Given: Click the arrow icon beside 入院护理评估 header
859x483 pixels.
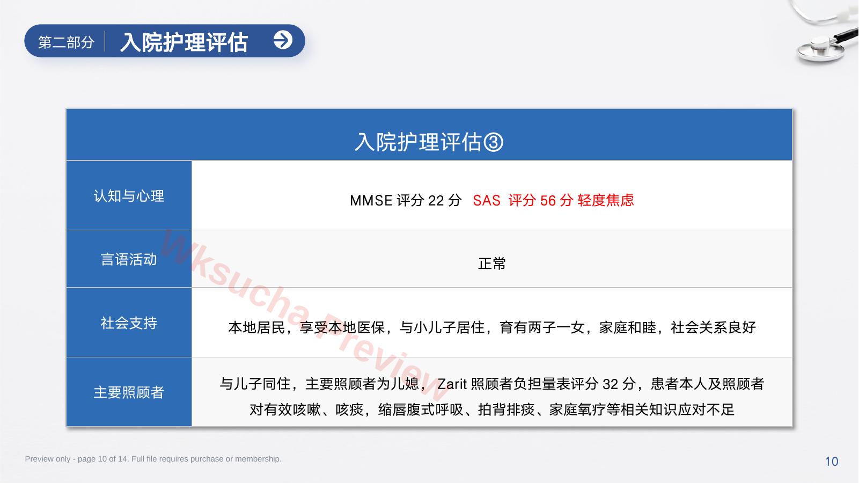Looking at the screenshot, I should 283,40.
